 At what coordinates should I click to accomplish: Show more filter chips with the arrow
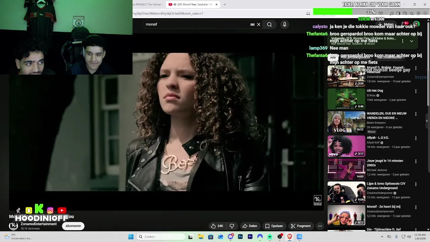coord(413,57)
